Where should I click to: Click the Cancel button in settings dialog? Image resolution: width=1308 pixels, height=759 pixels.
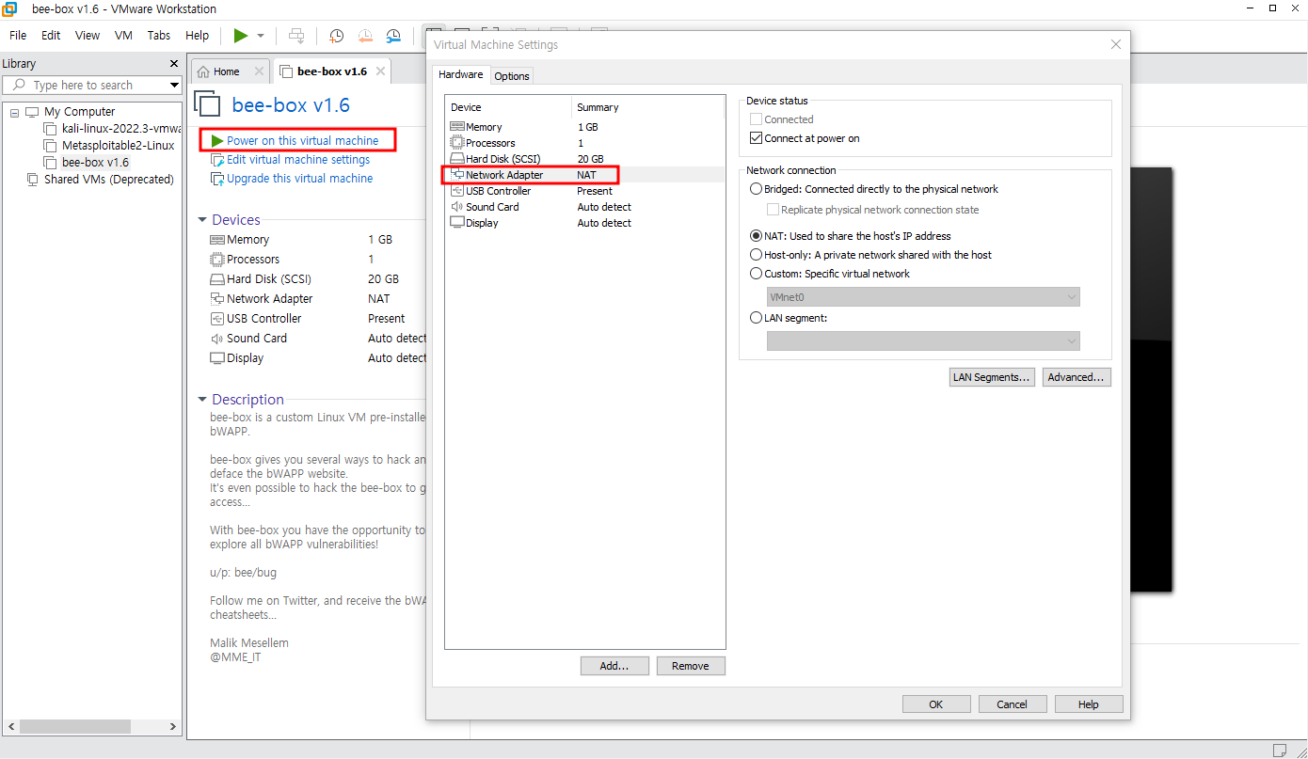[1013, 704]
